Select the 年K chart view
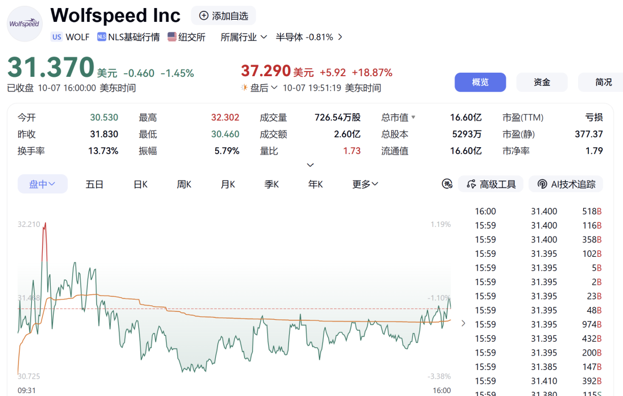 point(316,185)
